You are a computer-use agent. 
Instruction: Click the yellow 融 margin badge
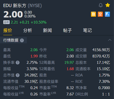(x=93, y=14)
